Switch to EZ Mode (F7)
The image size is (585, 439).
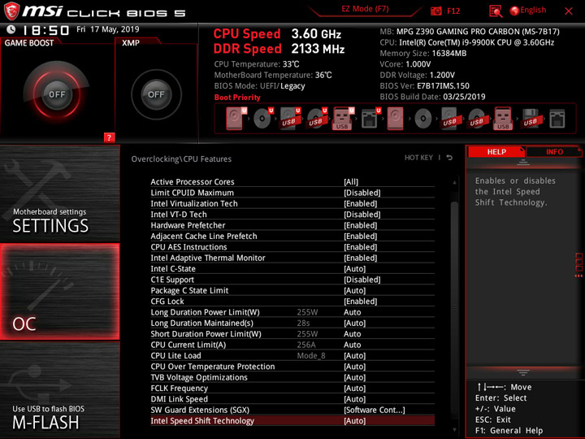(365, 9)
